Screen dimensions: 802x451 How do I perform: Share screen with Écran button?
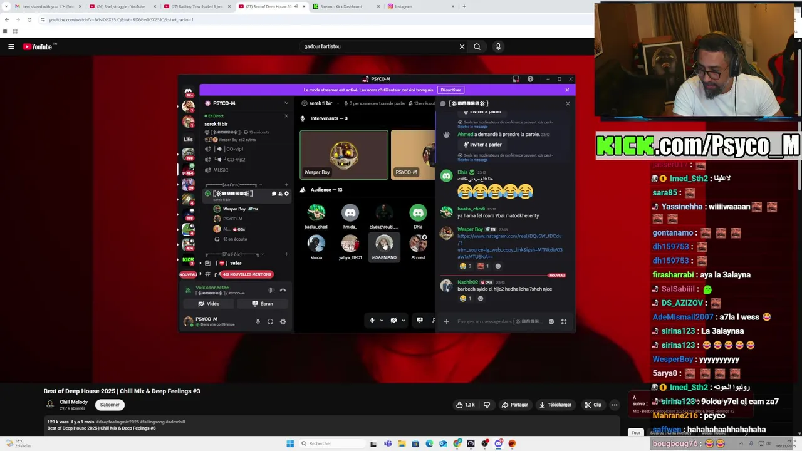point(263,304)
